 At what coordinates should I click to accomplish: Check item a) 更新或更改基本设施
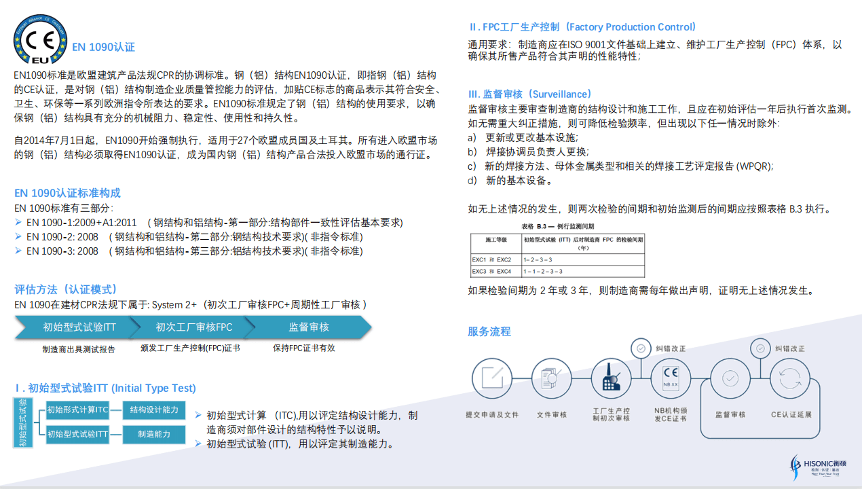pos(523,137)
